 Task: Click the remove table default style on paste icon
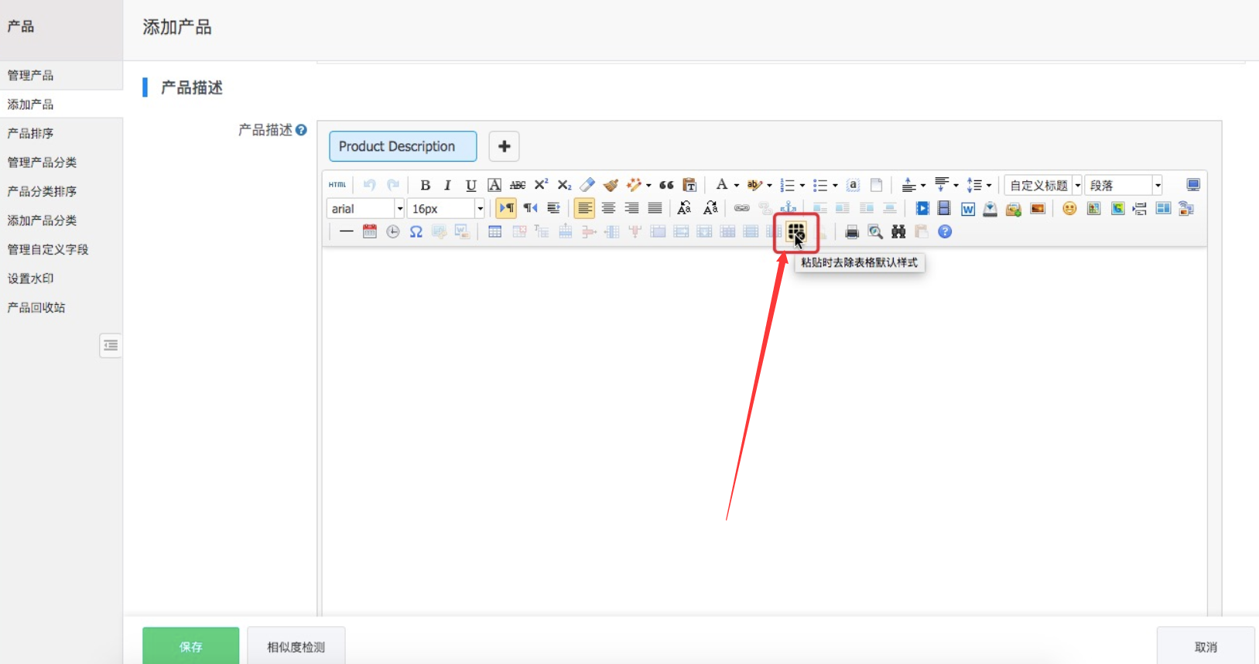(x=795, y=231)
